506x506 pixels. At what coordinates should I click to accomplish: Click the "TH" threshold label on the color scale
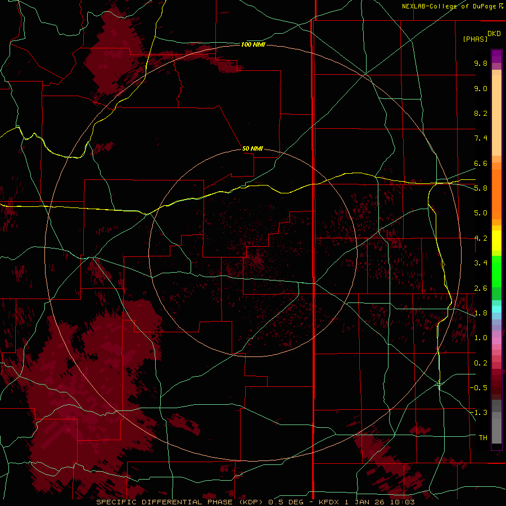point(483,438)
